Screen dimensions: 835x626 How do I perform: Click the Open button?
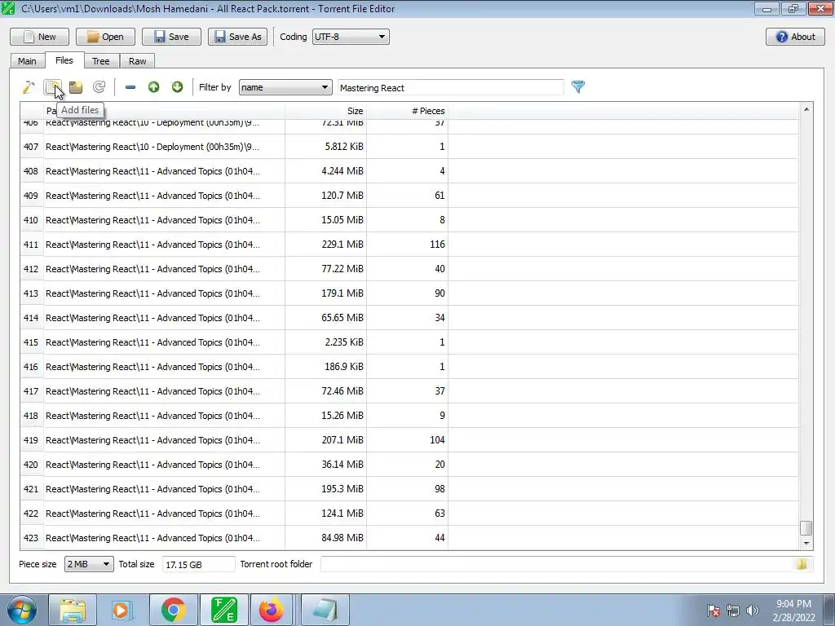[x=105, y=37]
